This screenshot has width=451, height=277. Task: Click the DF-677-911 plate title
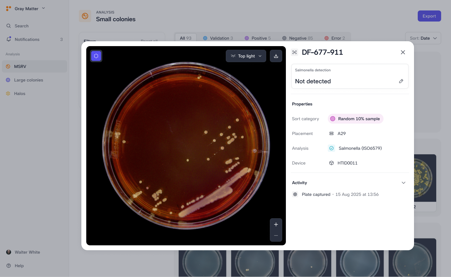click(x=322, y=52)
